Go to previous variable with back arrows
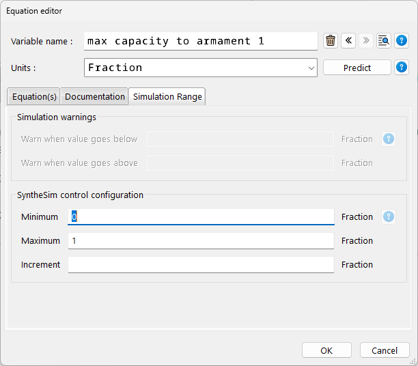Image resolution: width=418 pixels, height=366 pixels. (x=348, y=41)
